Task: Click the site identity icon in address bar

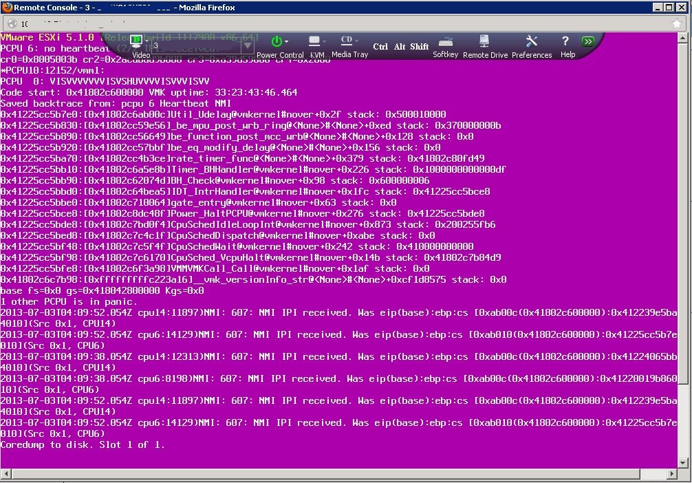Action: [x=12, y=23]
